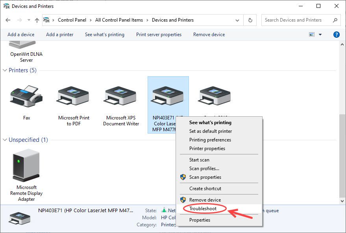This screenshot has width=346, height=233.
Task: Click the Help question mark icon
Action: 336,35
